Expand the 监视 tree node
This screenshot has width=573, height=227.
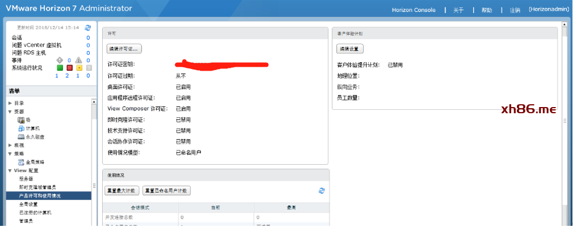click(x=10, y=145)
